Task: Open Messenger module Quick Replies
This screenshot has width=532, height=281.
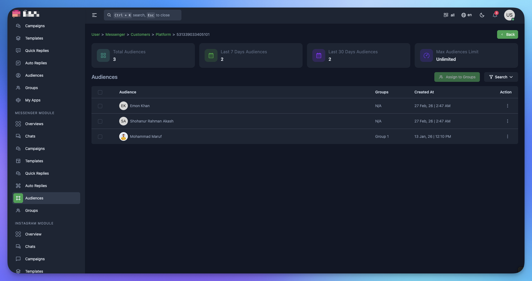Action: point(47,173)
